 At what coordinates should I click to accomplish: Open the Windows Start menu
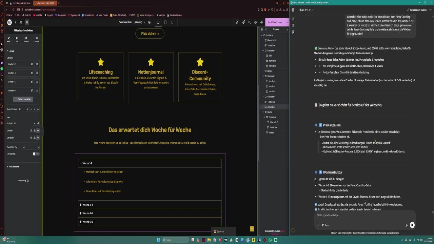[158, 240]
